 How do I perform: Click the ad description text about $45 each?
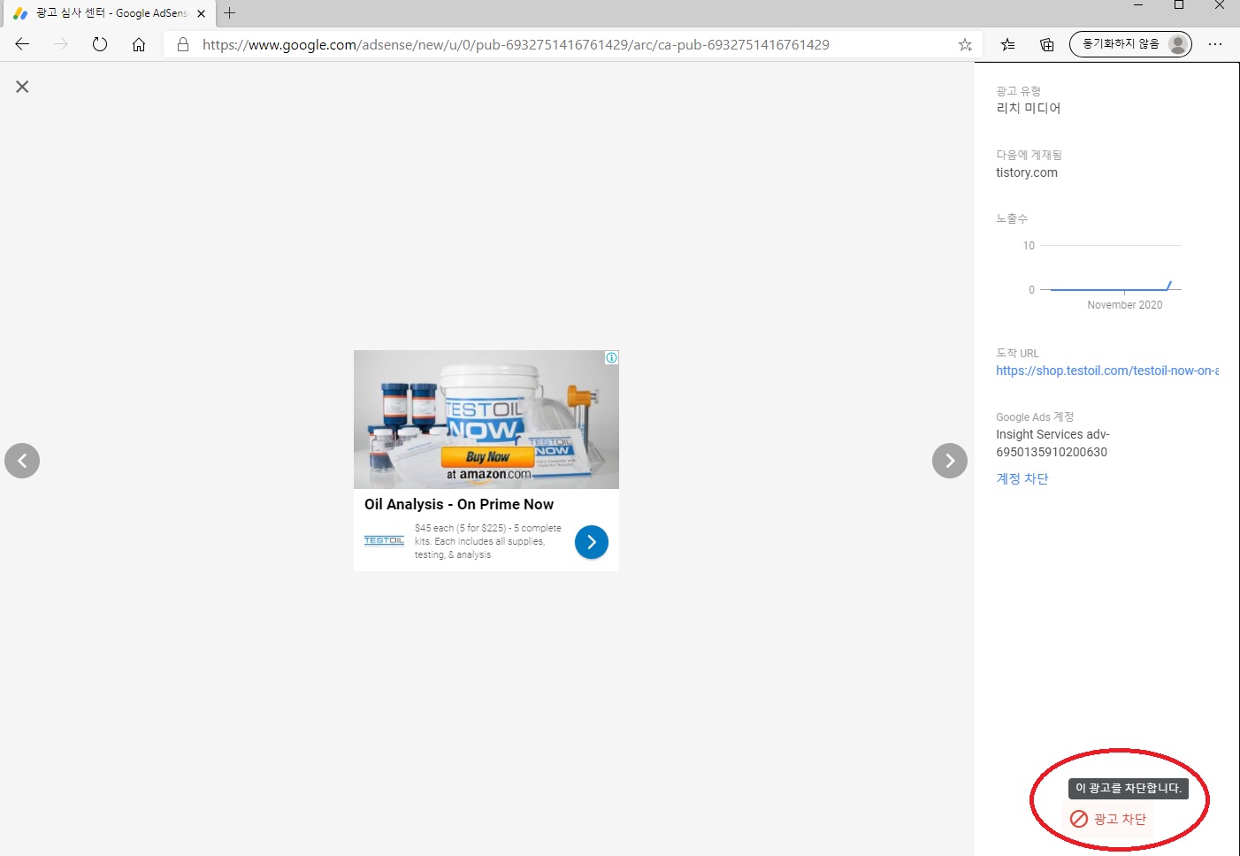tap(487, 541)
